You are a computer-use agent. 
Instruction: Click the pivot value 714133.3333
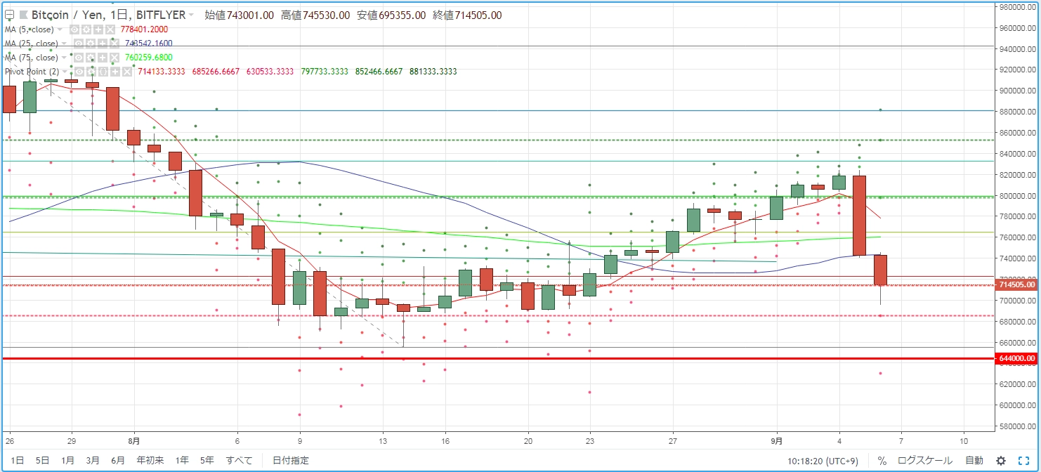point(162,72)
